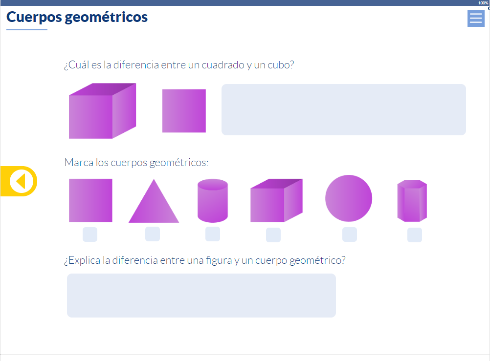Mark the checkbox under the hexagonal prism

pyautogui.click(x=415, y=235)
